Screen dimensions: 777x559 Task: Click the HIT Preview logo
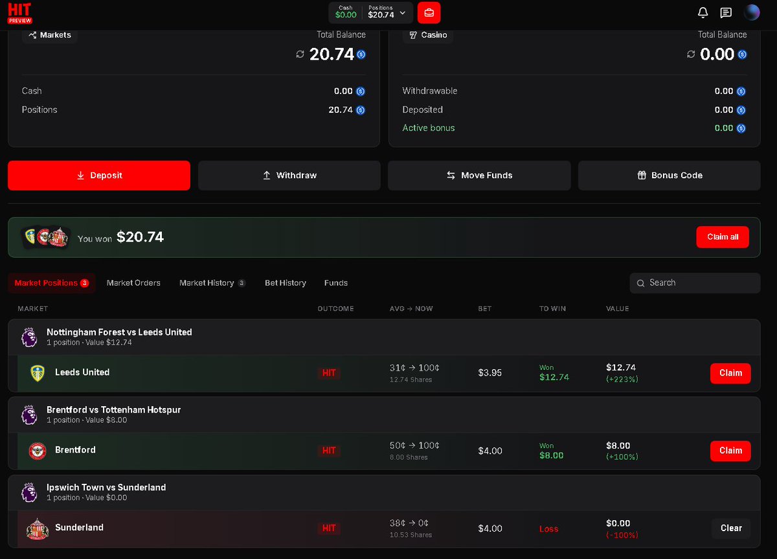[x=20, y=13]
